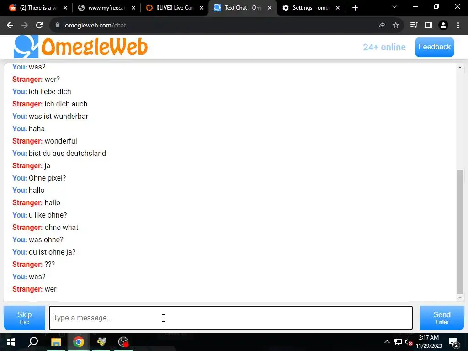Send the chat message

pos(442,318)
